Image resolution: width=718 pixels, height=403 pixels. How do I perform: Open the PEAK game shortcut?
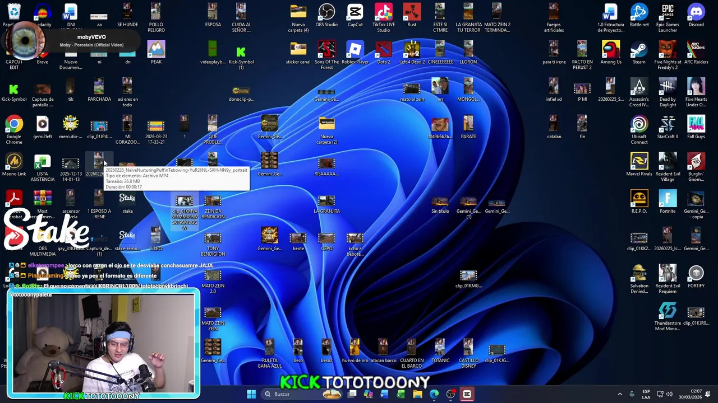156,53
